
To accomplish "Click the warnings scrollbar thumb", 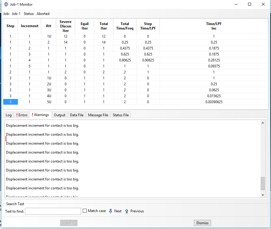I will (x=262, y=183).
